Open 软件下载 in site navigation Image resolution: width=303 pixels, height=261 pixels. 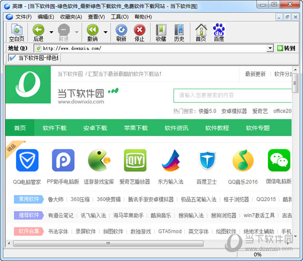click(x=55, y=128)
